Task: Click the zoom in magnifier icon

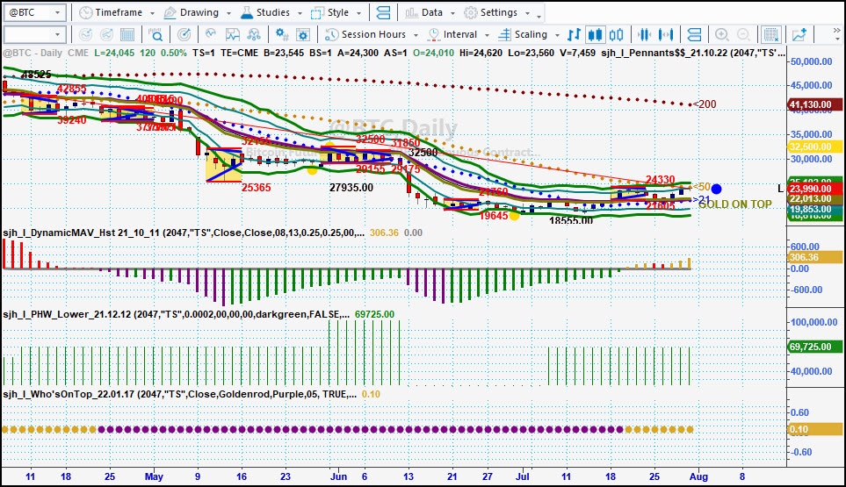Action: click(722, 34)
